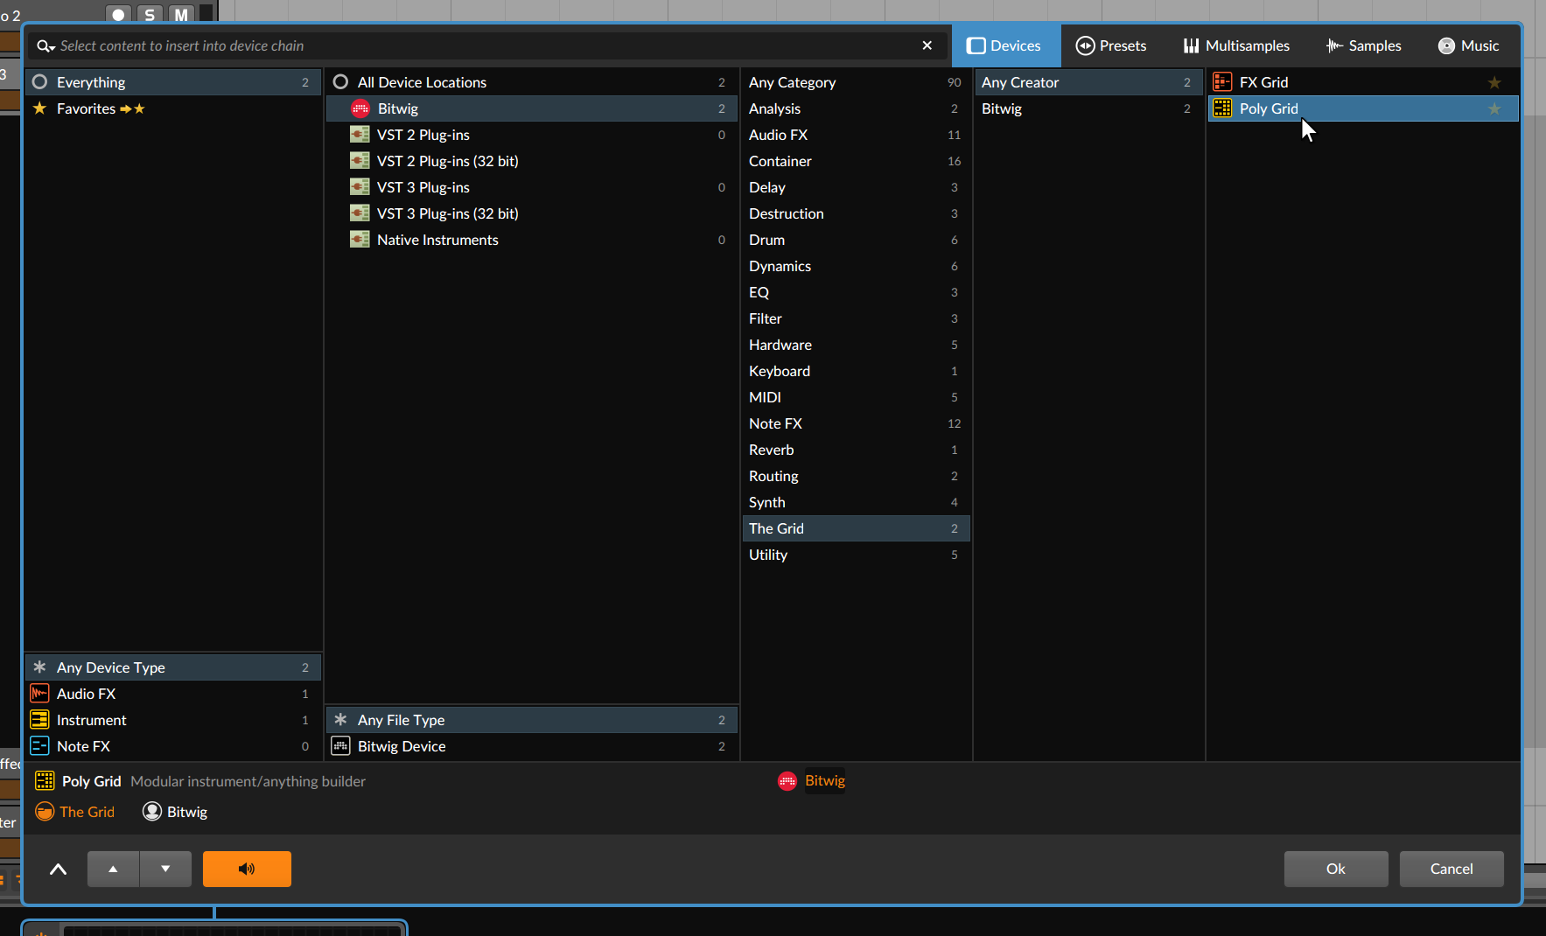This screenshot has width=1546, height=936.
Task: Toggle favorite star for Poly Grid
Action: pos(1494,108)
